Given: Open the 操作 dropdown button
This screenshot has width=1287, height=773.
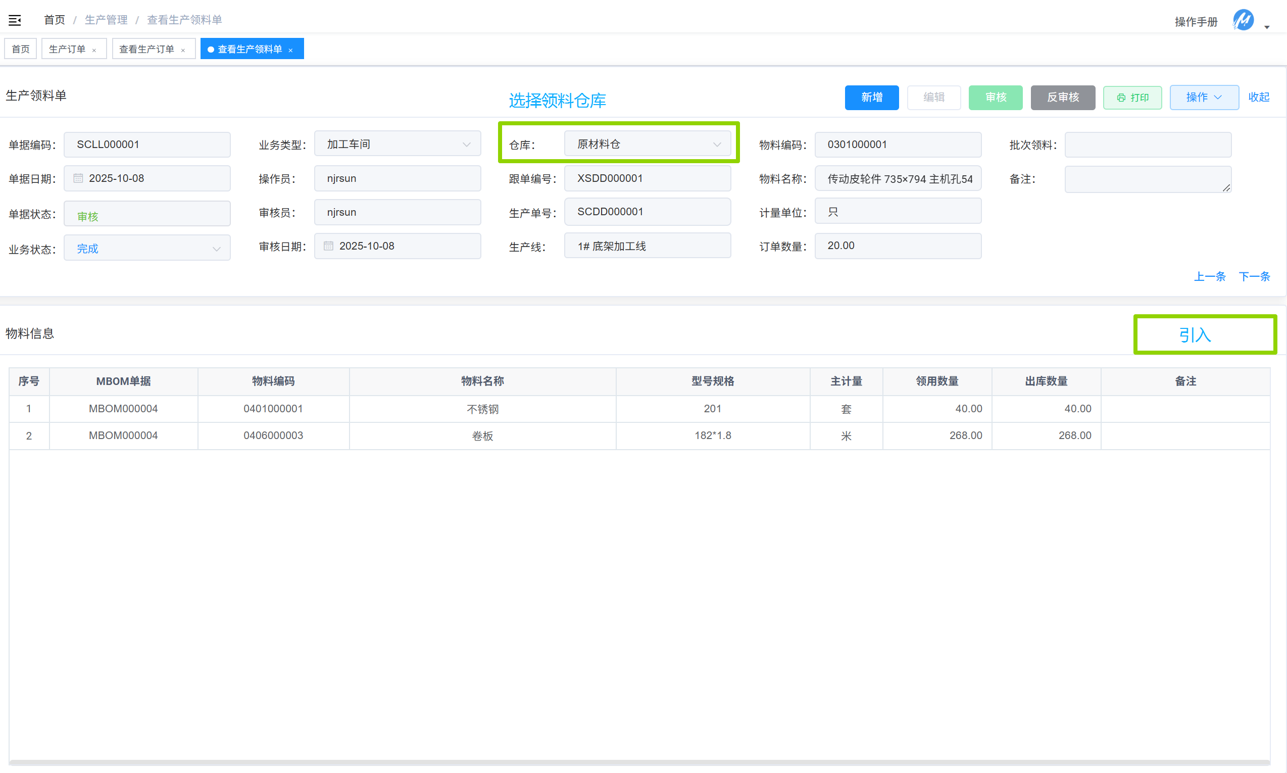Looking at the screenshot, I should coord(1204,98).
